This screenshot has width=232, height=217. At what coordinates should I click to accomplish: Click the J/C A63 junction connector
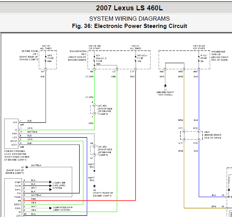pyautogui.click(x=92, y=109)
